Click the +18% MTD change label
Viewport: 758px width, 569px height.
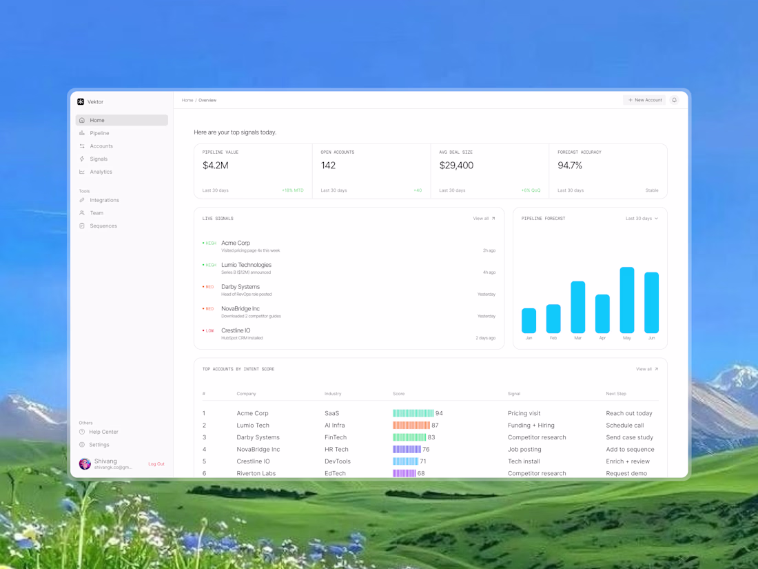click(x=292, y=190)
